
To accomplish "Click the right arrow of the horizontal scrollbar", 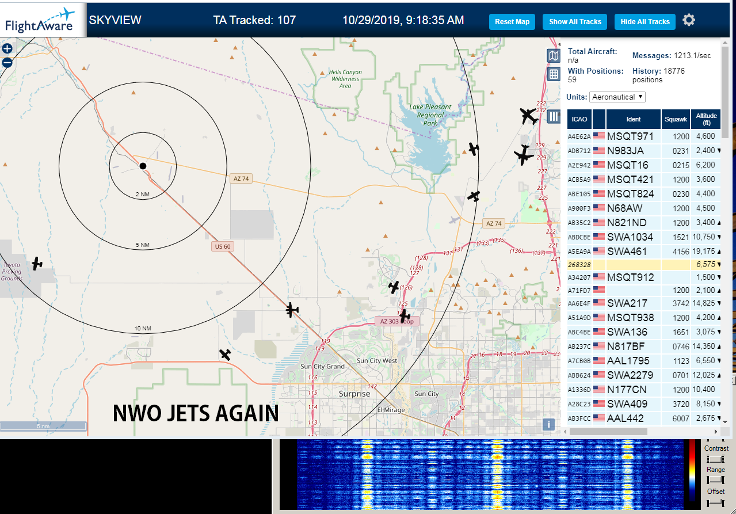I will 716,431.
